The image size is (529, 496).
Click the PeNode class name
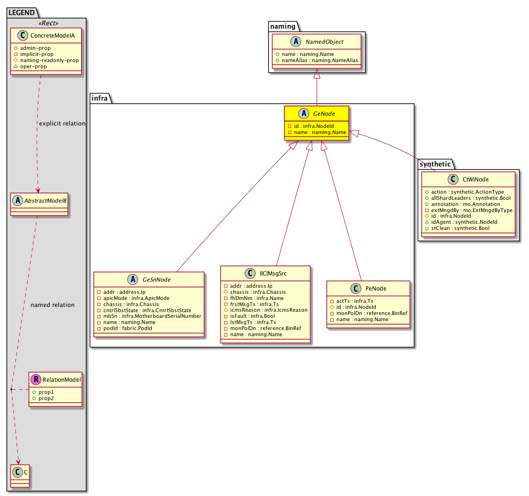click(x=375, y=289)
